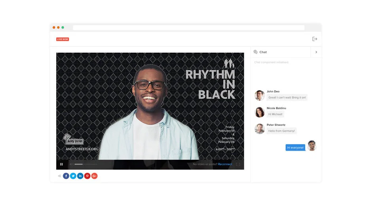This screenshot has width=380, height=214.
Task: Mute the video with the speaker icon
Action: pos(71,164)
